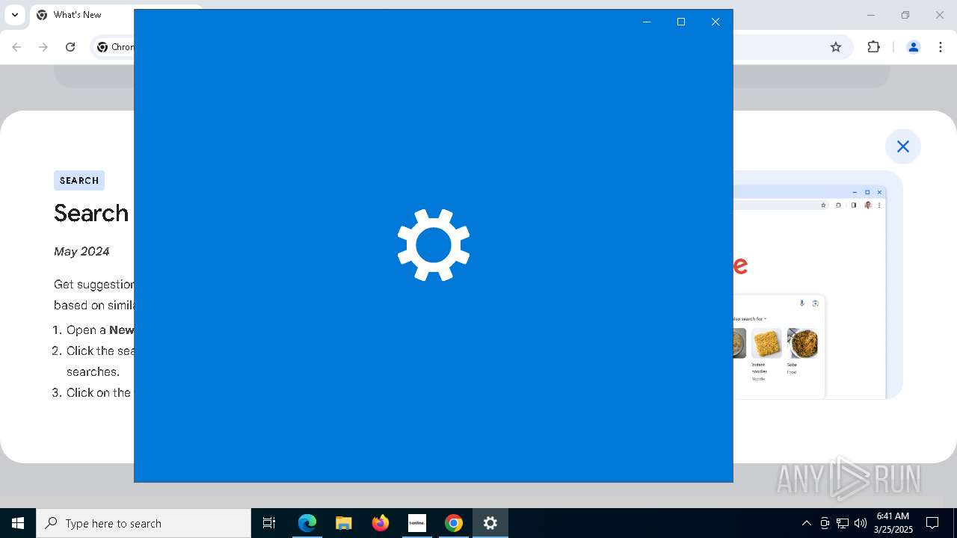Open File Explorer from taskbar

tap(344, 523)
